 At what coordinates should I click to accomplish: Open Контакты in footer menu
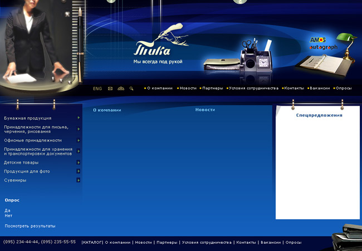pos(246,243)
